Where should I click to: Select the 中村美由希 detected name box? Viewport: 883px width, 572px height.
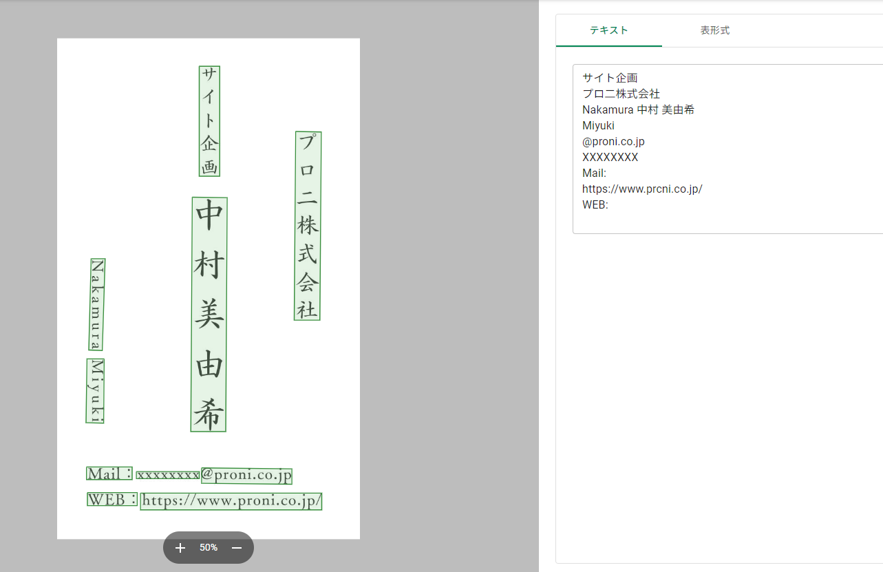209,315
